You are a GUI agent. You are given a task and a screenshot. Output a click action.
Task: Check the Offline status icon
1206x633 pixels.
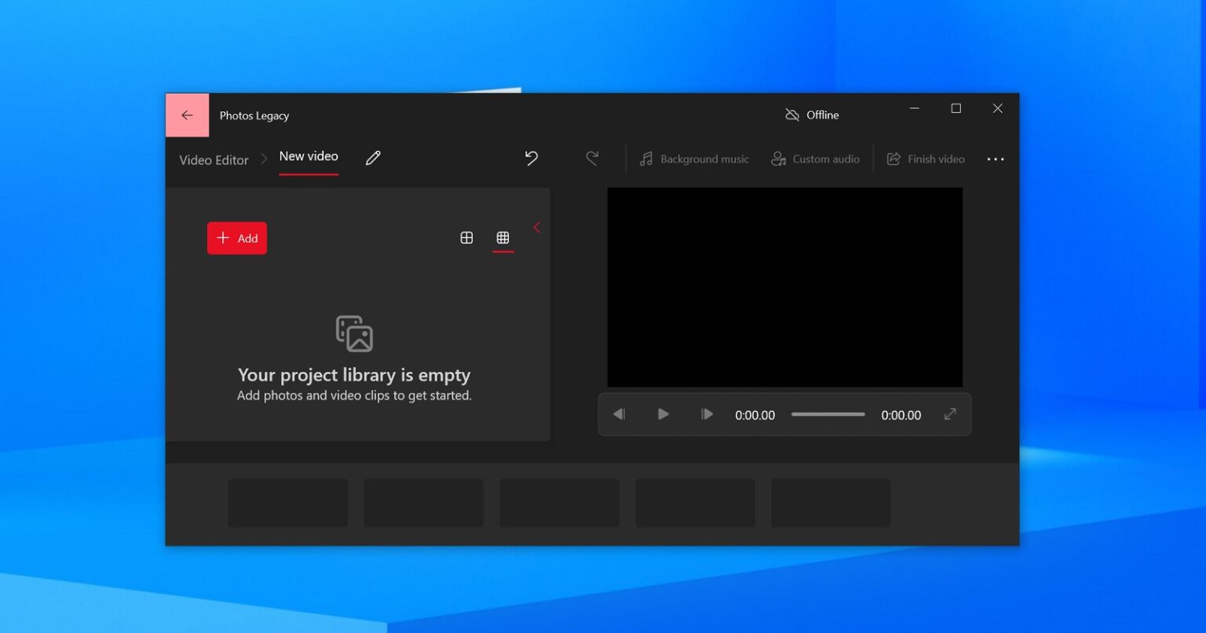(x=792, y=114)
